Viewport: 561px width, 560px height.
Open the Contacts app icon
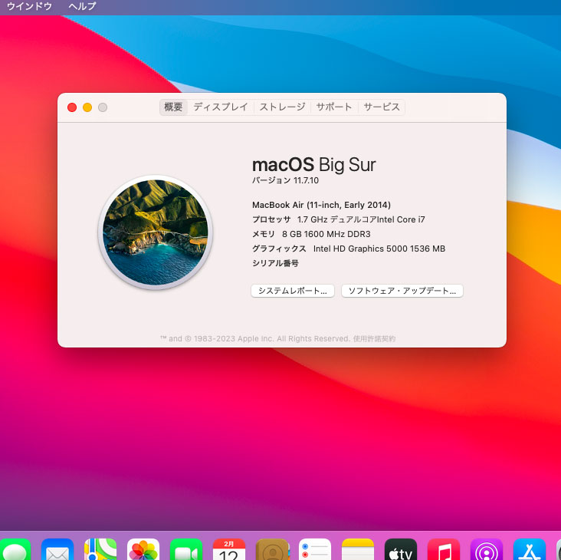click(x=272, y=549)
